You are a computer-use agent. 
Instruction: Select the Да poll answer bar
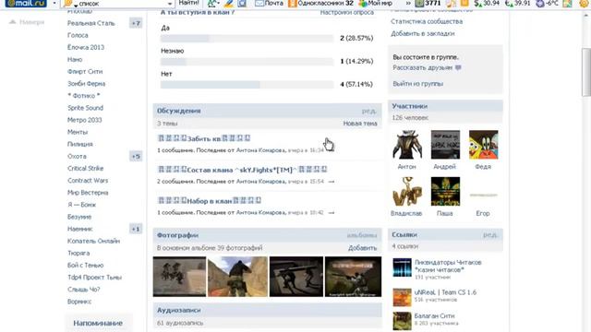[247, 39]
